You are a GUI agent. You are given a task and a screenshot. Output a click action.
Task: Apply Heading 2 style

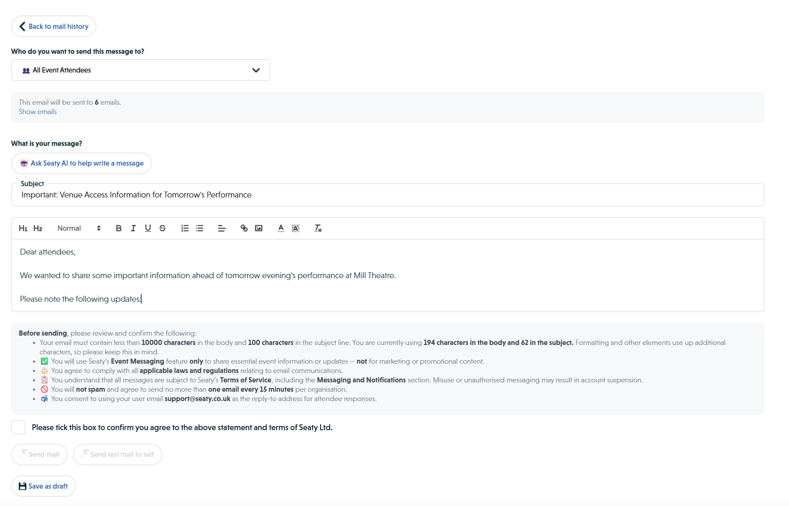(38, 228)
